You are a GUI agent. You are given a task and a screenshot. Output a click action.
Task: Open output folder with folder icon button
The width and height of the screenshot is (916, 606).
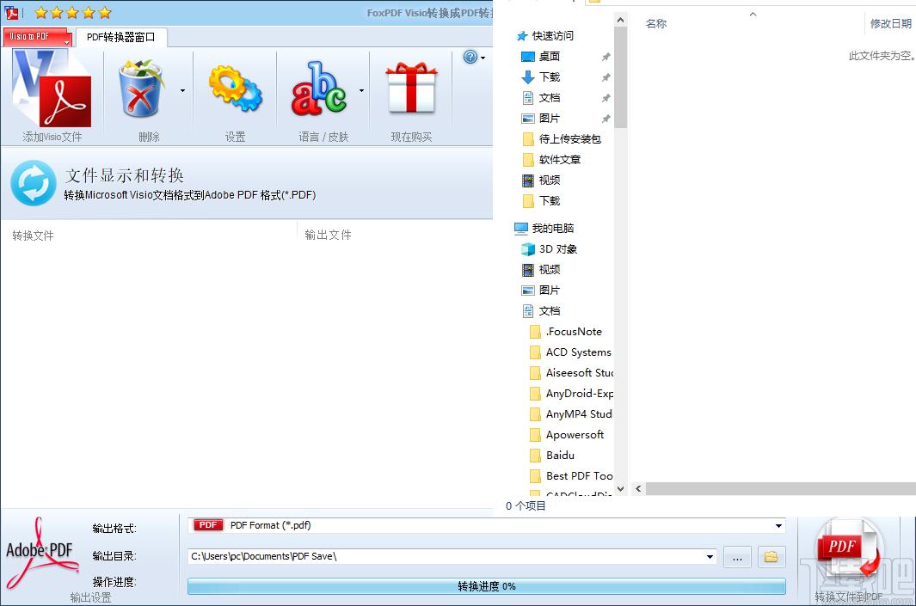click(772, 557)
